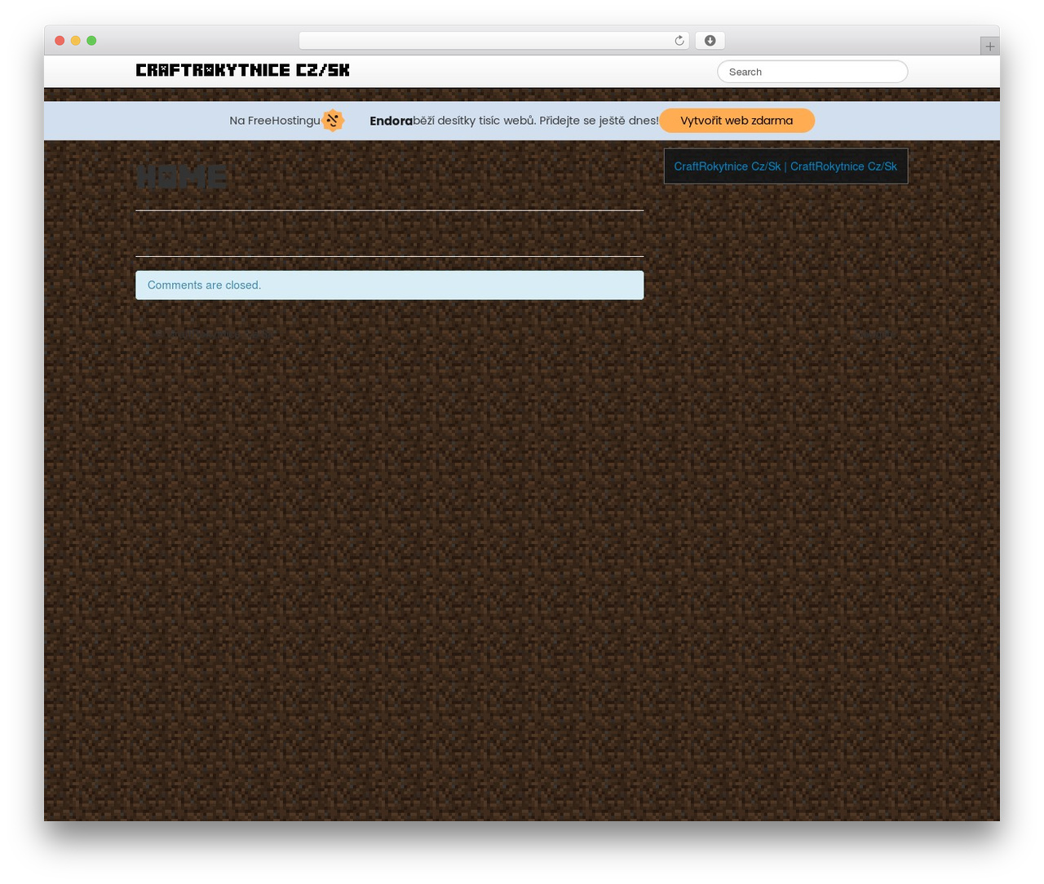Select the HOME page heading
This screenshot has width=1044, height=884.
[x=181, y=176]
